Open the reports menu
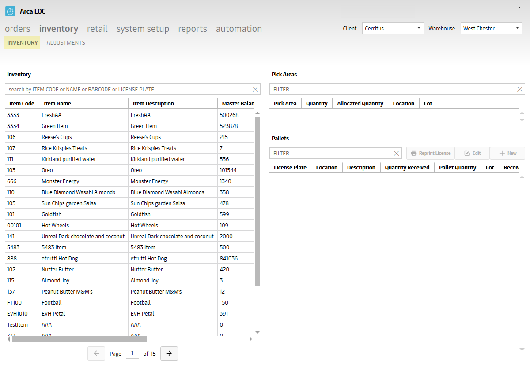530x365 pixels. tap(193, 29)
